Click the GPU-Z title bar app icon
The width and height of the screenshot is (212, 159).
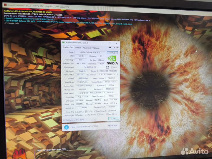(x=63, y=42)
